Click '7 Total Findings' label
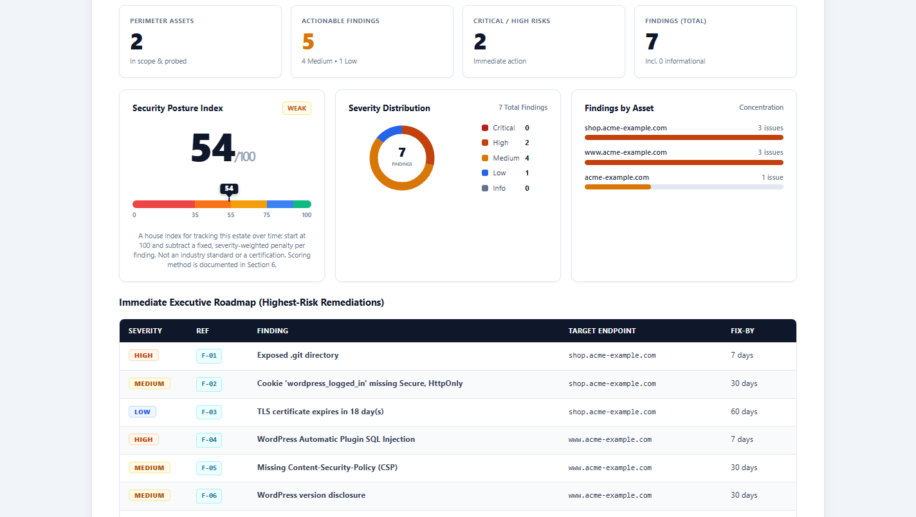This screenshot has height=517, width=916. 523,107
